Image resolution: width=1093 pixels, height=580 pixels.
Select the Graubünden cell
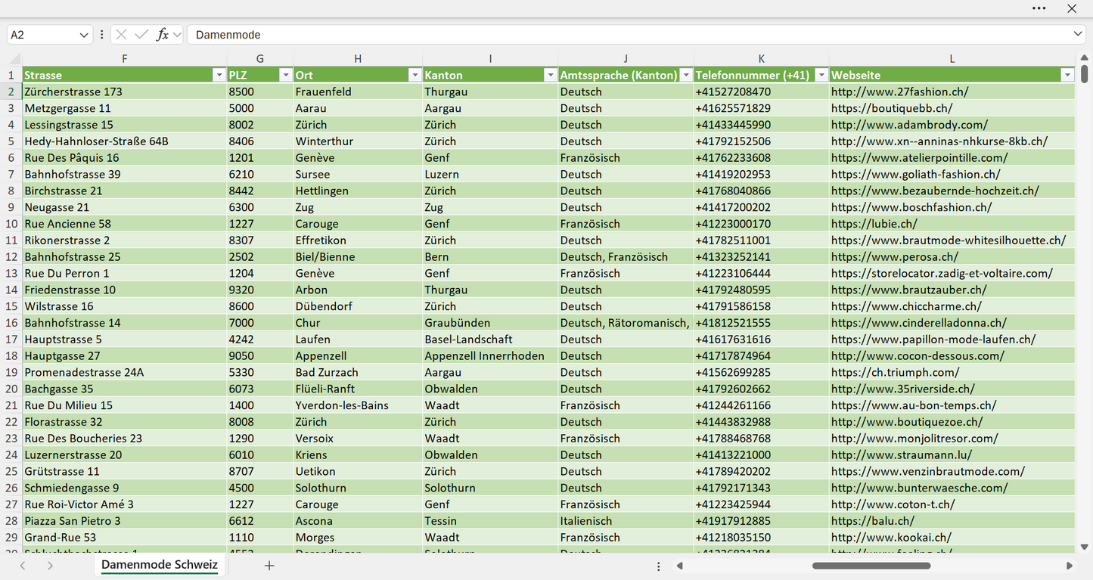[x=490, y=323]
